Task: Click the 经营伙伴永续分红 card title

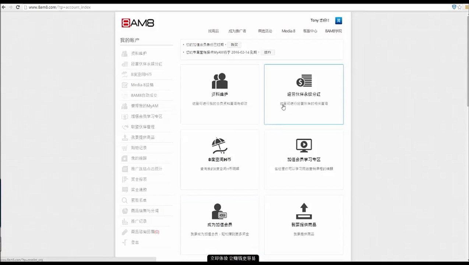Action: pyautogui.click(x=304, y=94)
